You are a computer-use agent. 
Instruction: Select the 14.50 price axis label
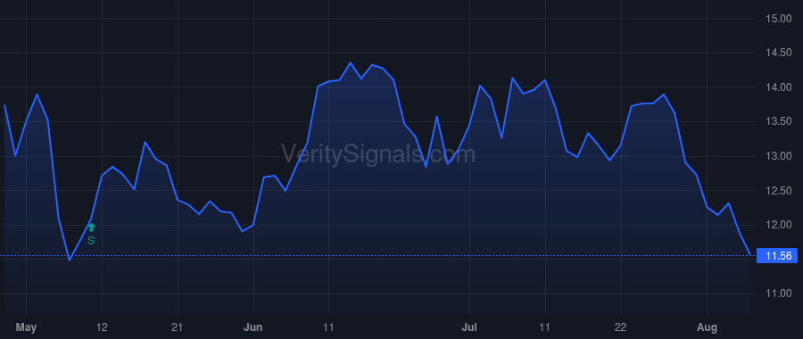tap(778, 53)
